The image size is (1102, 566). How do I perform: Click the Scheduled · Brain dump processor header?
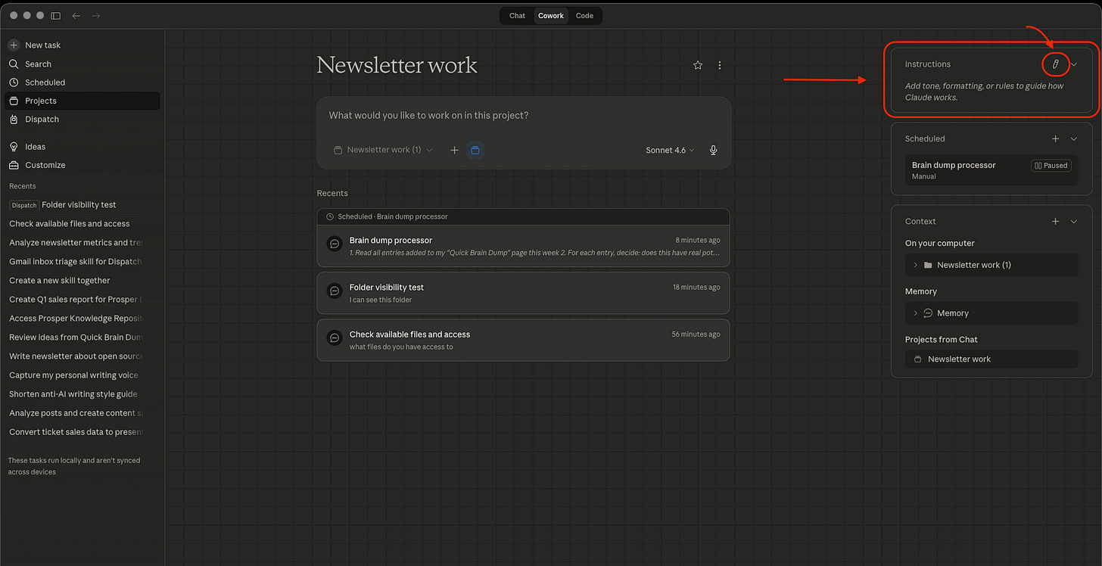(x=523, y=216)
